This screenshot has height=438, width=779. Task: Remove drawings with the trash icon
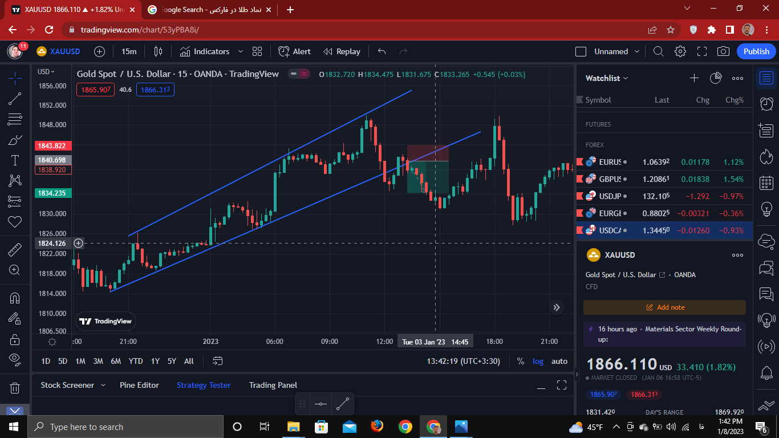pos(15,388)
